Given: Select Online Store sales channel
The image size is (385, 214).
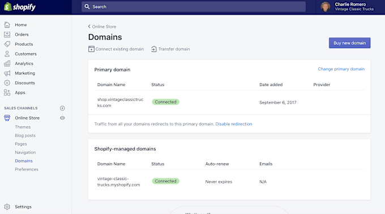Looking at the screenshot, I should coord(27,118).
